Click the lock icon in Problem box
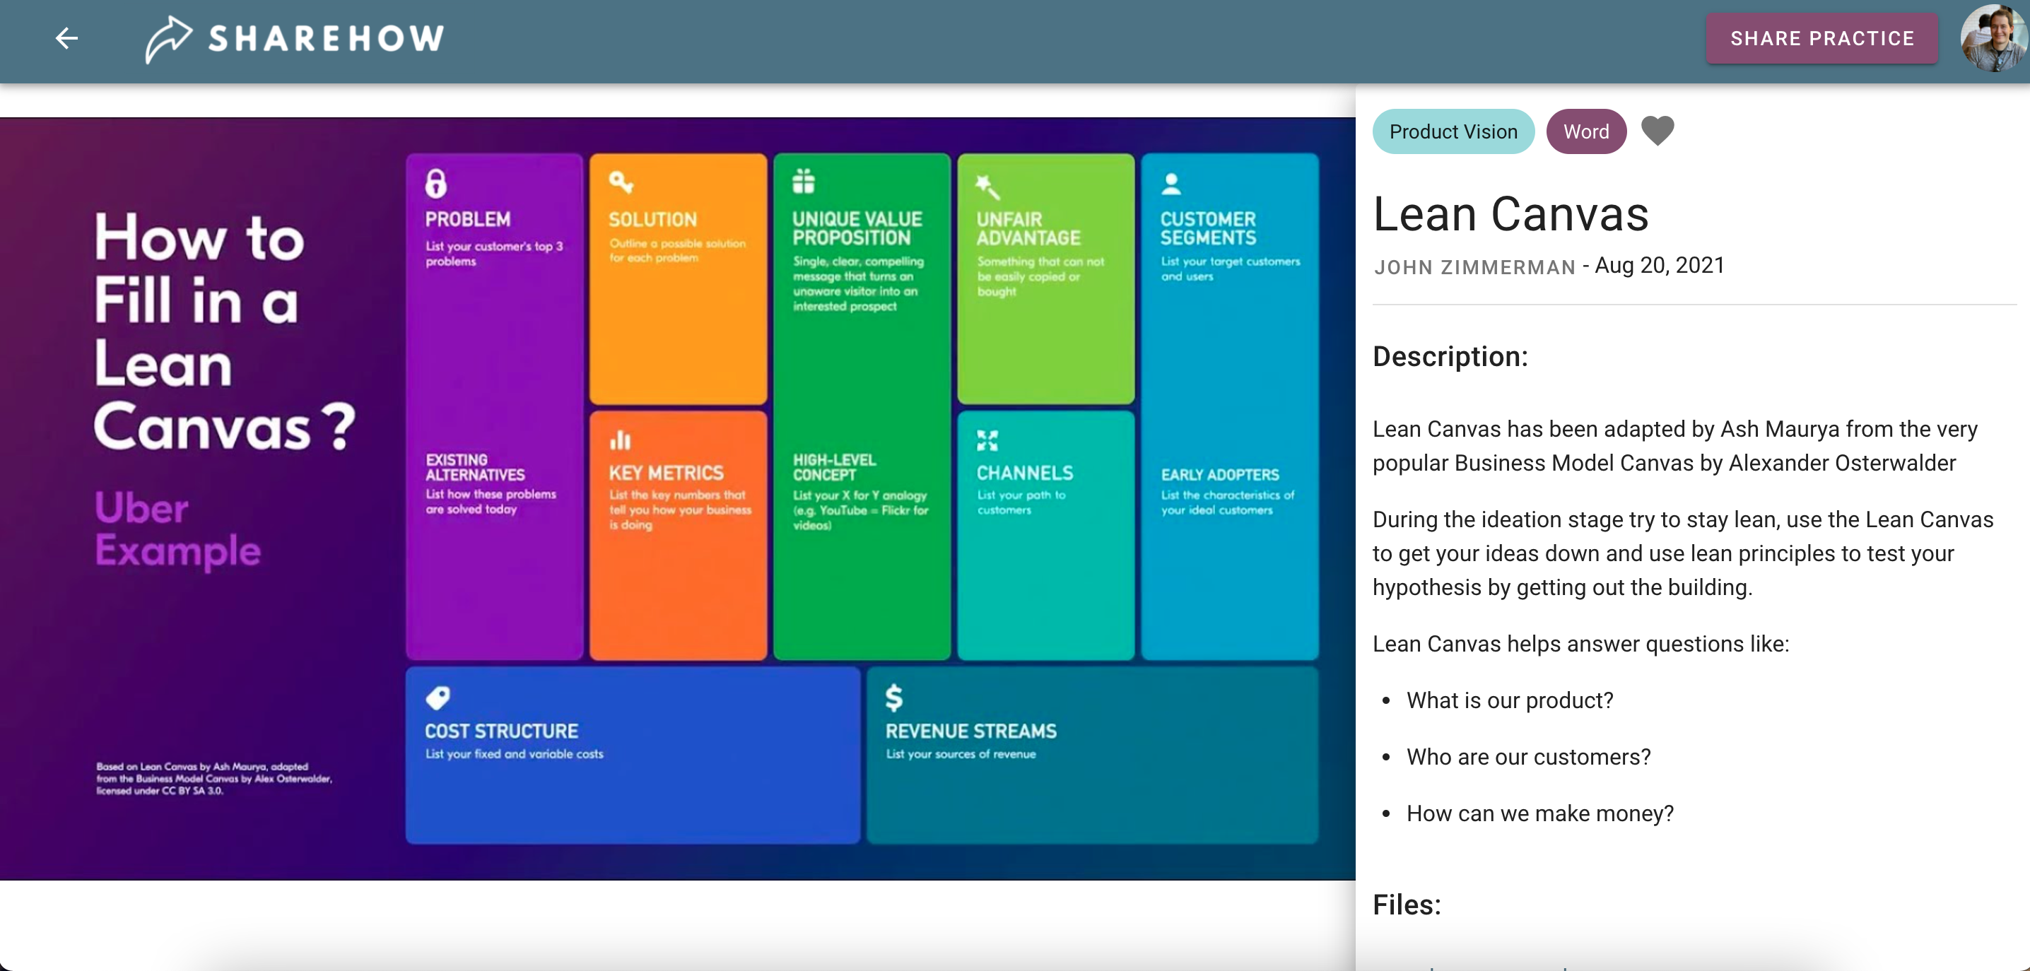The height and width of the screenshot is (971, 2030). [436, 184]
